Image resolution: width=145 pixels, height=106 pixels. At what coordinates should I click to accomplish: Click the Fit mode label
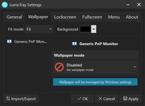(16, 29)
